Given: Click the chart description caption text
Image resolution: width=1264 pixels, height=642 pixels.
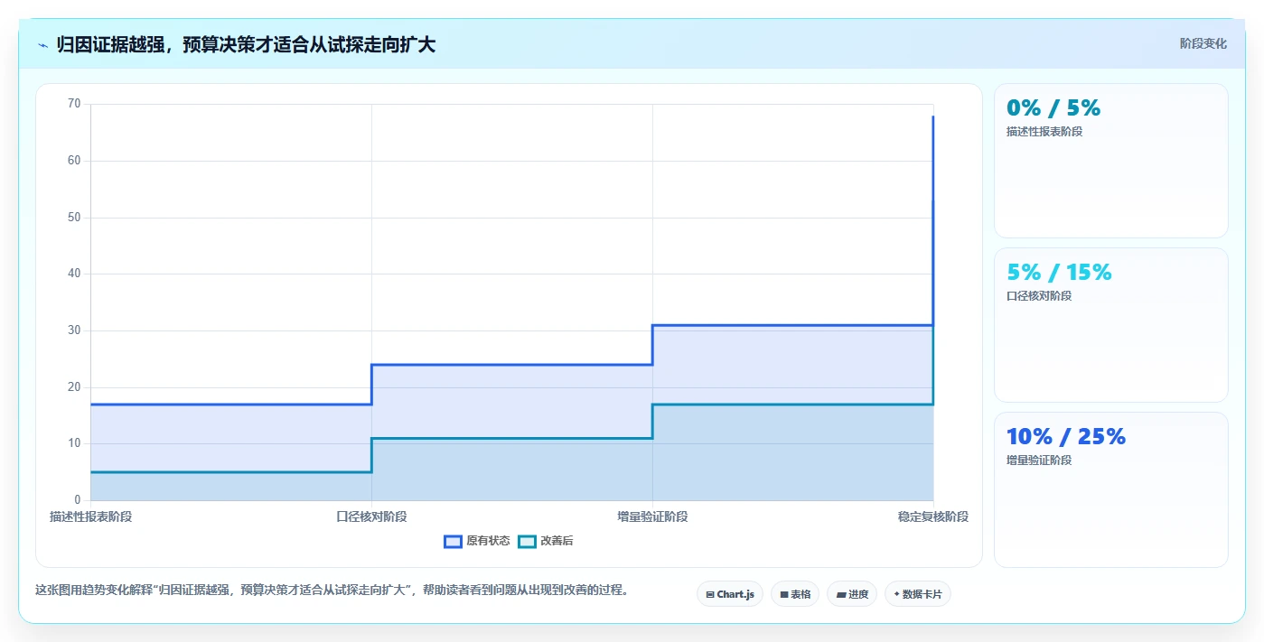Looking at the screenshot, I should coord(332,591).
